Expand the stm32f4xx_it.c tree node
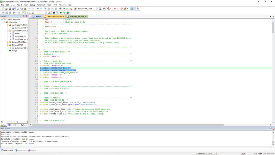Image resolution: width=275 pixels, height=155 pixels. click(10, 36)
